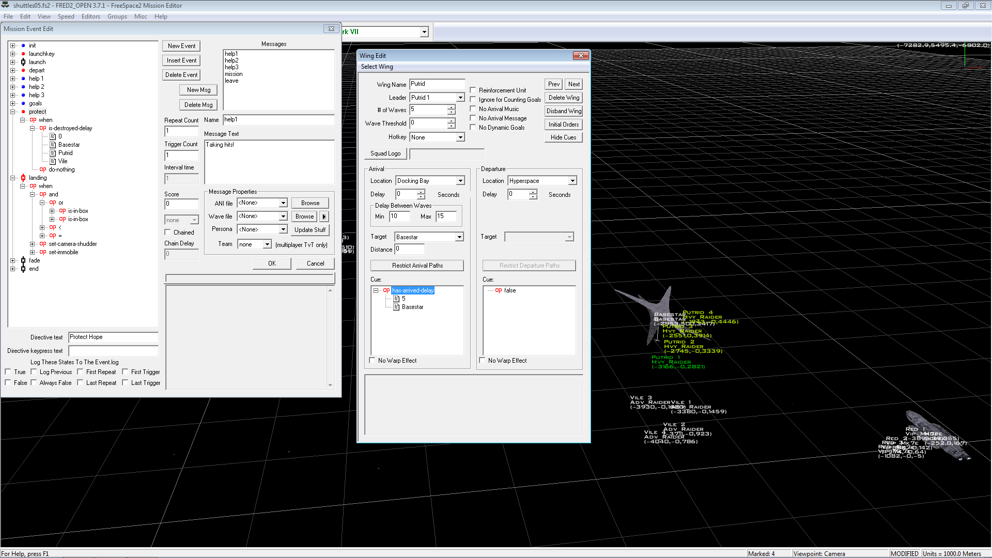Open the arrival Location dropdown

tap(460, 181)
